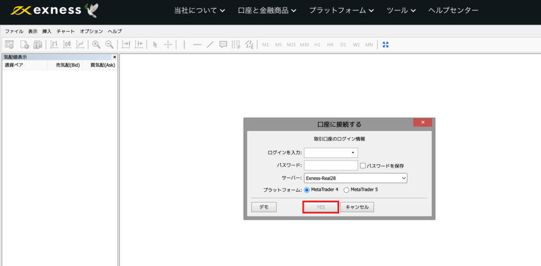Open the 表示 menu

pos(33,31)
